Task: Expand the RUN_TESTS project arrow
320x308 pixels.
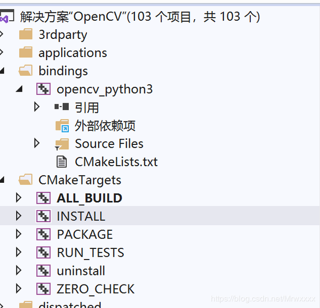Action: pyautogui.click(x=19, y=252)
